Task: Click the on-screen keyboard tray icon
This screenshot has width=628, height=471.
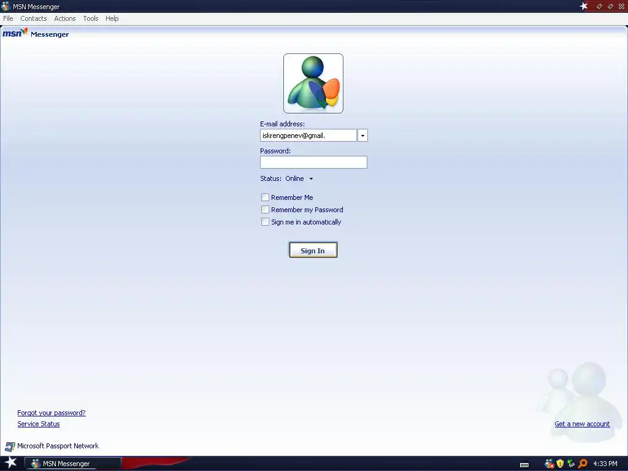Action: (524, 464)
